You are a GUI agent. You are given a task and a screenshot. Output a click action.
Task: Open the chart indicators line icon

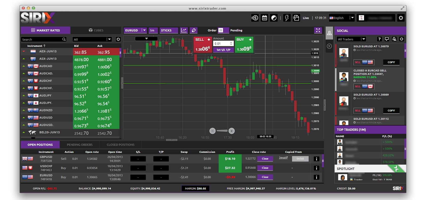click(184, 30)
